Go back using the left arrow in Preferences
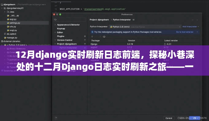 (193, 20)
